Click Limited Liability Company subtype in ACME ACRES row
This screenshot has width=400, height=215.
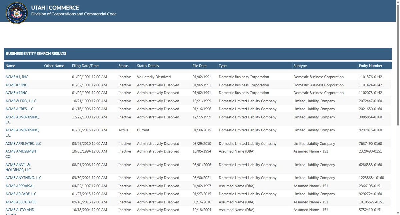[x=314, y=109]
